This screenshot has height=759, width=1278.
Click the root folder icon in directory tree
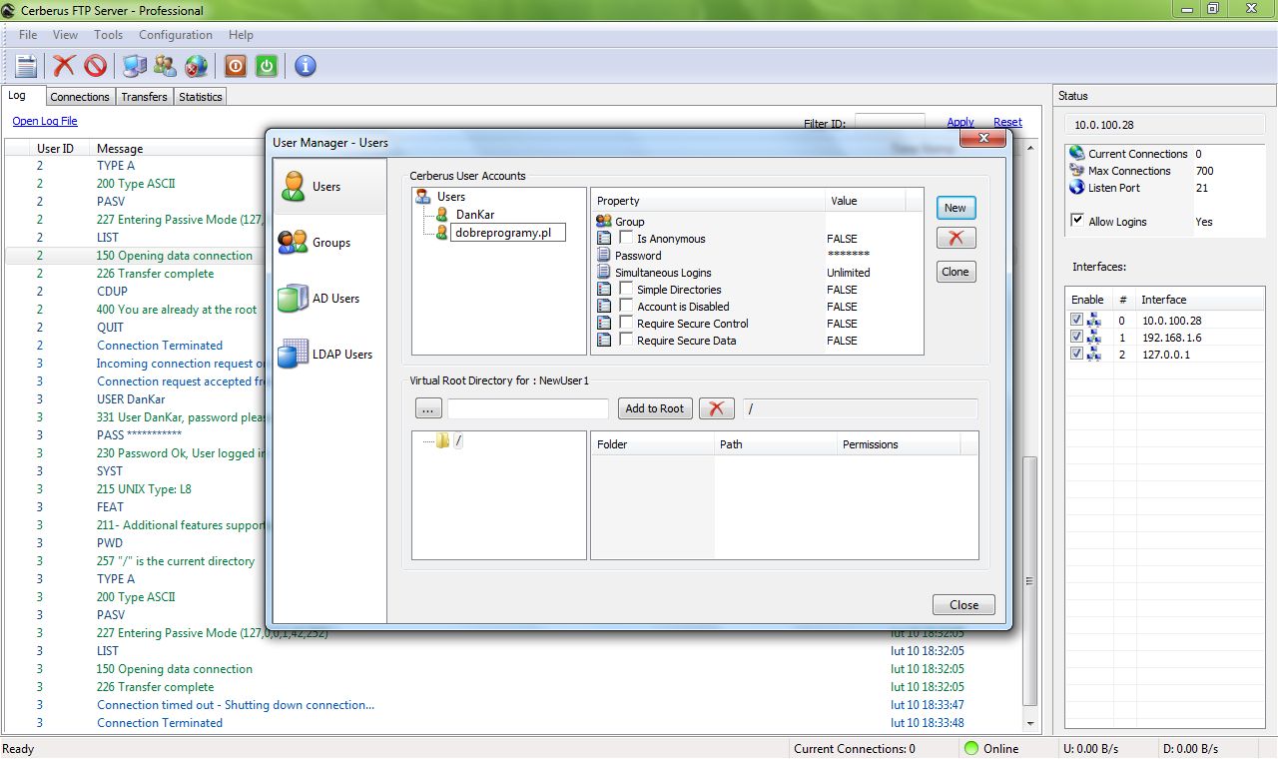point(443,440)
